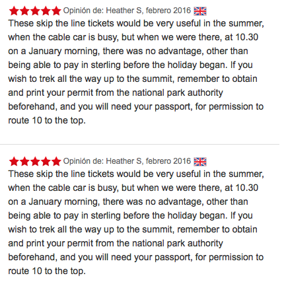The image size is (284, 288).
Task: Click 'Opinión de:' label in top review
Action: (84, 11)
